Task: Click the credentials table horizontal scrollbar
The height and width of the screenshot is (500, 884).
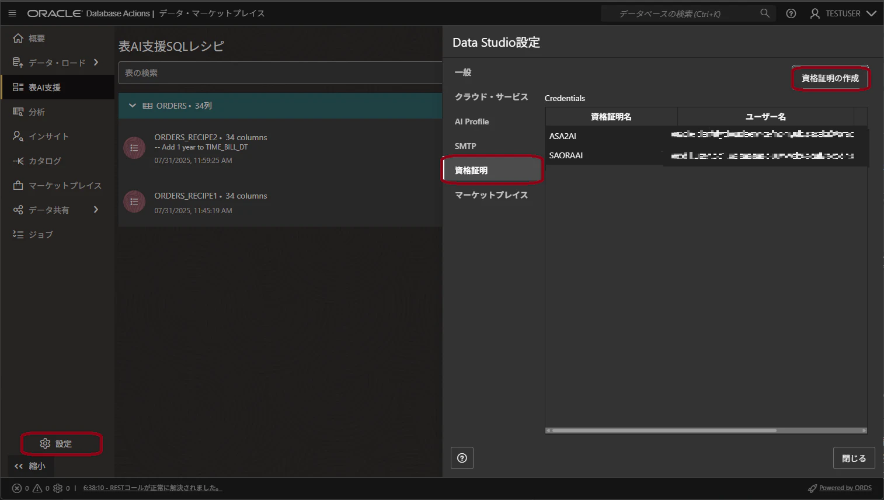Action: [x=664, y=430]
